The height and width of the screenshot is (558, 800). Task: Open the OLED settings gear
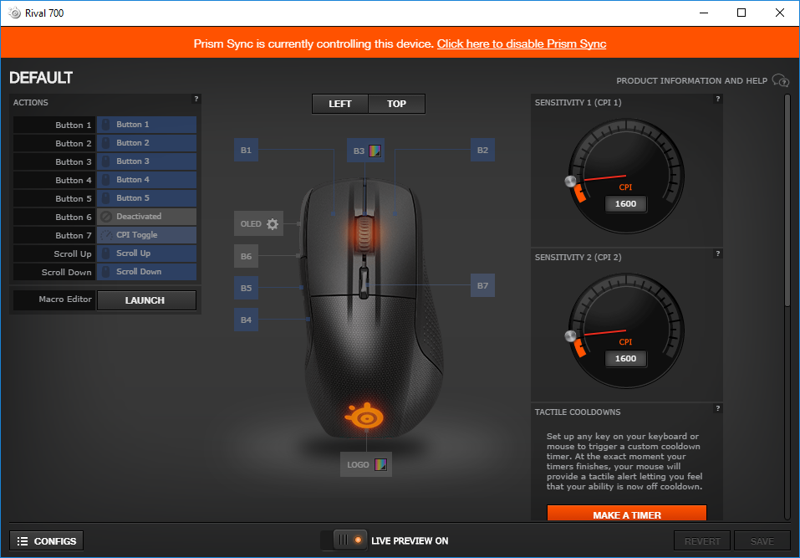[x=273, y=224]
